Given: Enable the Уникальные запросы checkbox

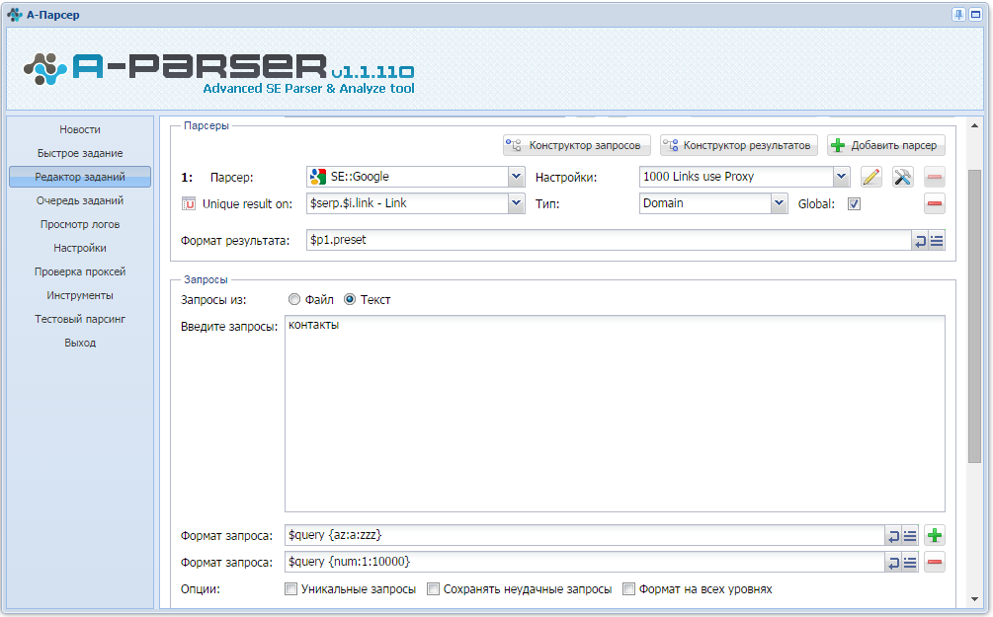Looking at the screenshot, I should click(x=291, y=589).
